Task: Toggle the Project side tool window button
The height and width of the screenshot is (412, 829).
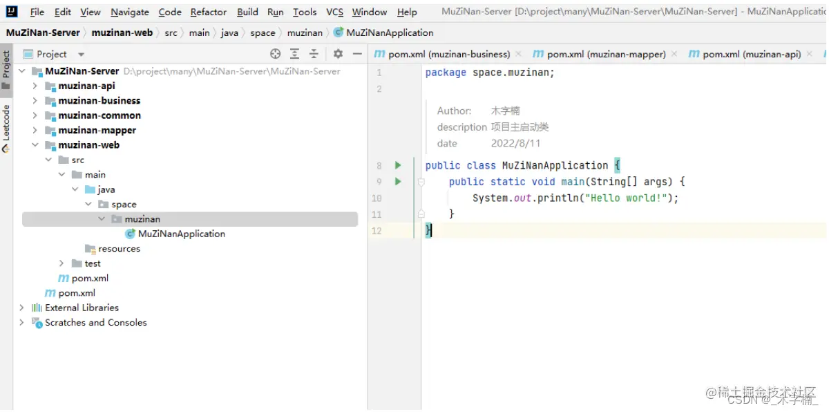Action: point(6,71)
